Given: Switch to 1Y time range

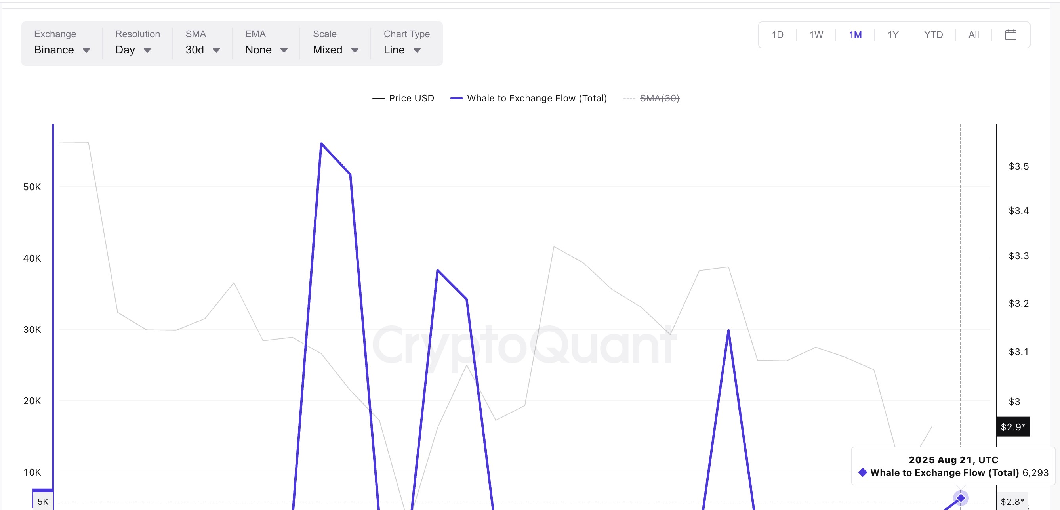Looking at the screenshot, I should 892,35.
